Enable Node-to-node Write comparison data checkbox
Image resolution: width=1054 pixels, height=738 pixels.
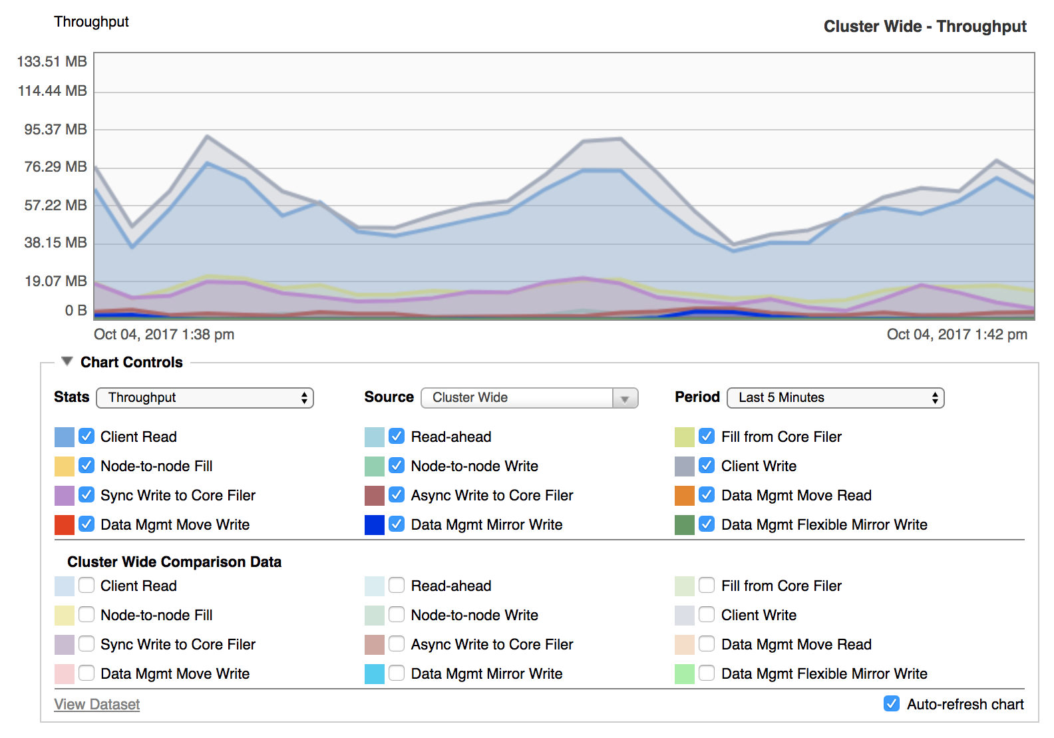coord(397,615)
